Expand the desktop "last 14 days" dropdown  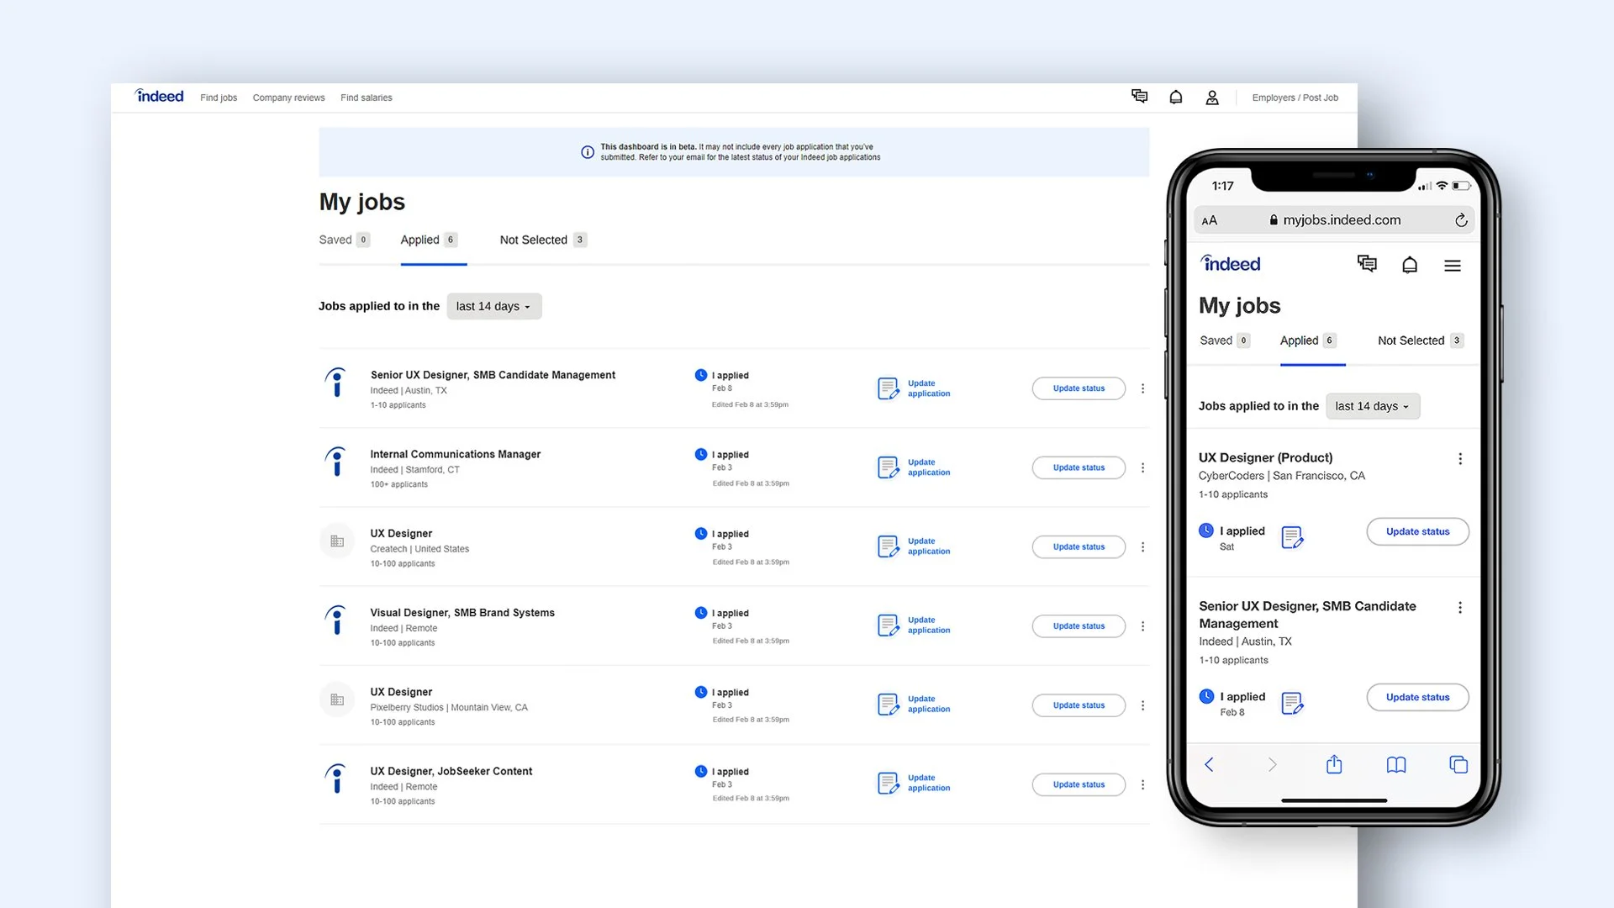tap(493, 306)
